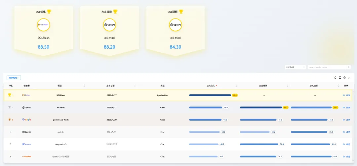Click the magnifier search icon
The width and height of the screenshot is (357, 166).
point(348,67)
